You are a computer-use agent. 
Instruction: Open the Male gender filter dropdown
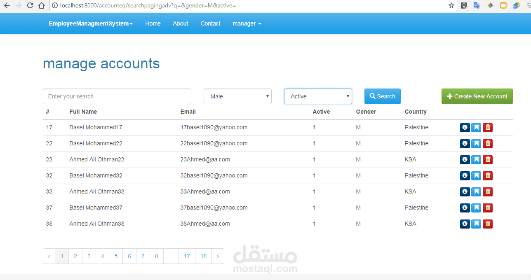237,96
